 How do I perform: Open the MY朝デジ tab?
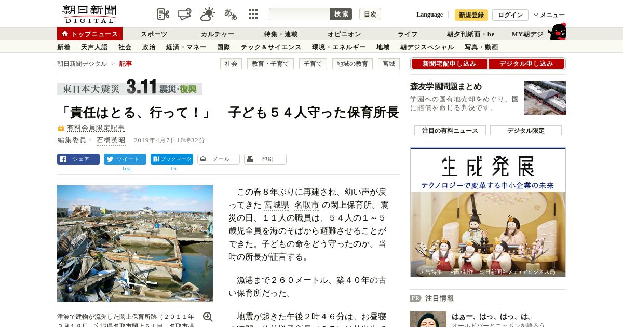527,34
